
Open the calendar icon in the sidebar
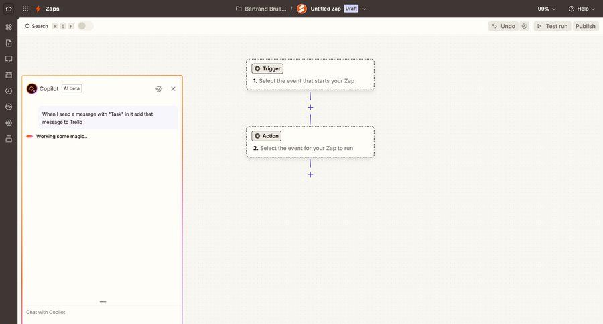click(9, 75)
